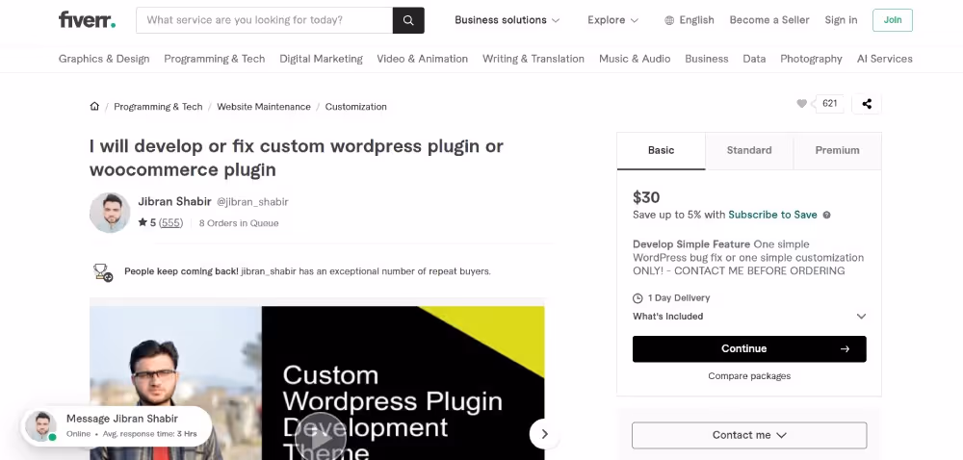
Task: Open Programming & Tech category menu
Action: [x=215, y=59]
